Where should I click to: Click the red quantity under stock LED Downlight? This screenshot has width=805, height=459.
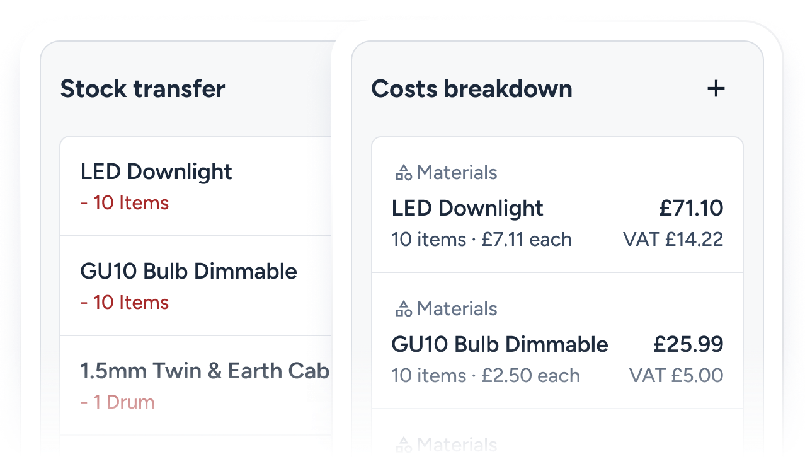pyautogui.click(x=125, y=203)
